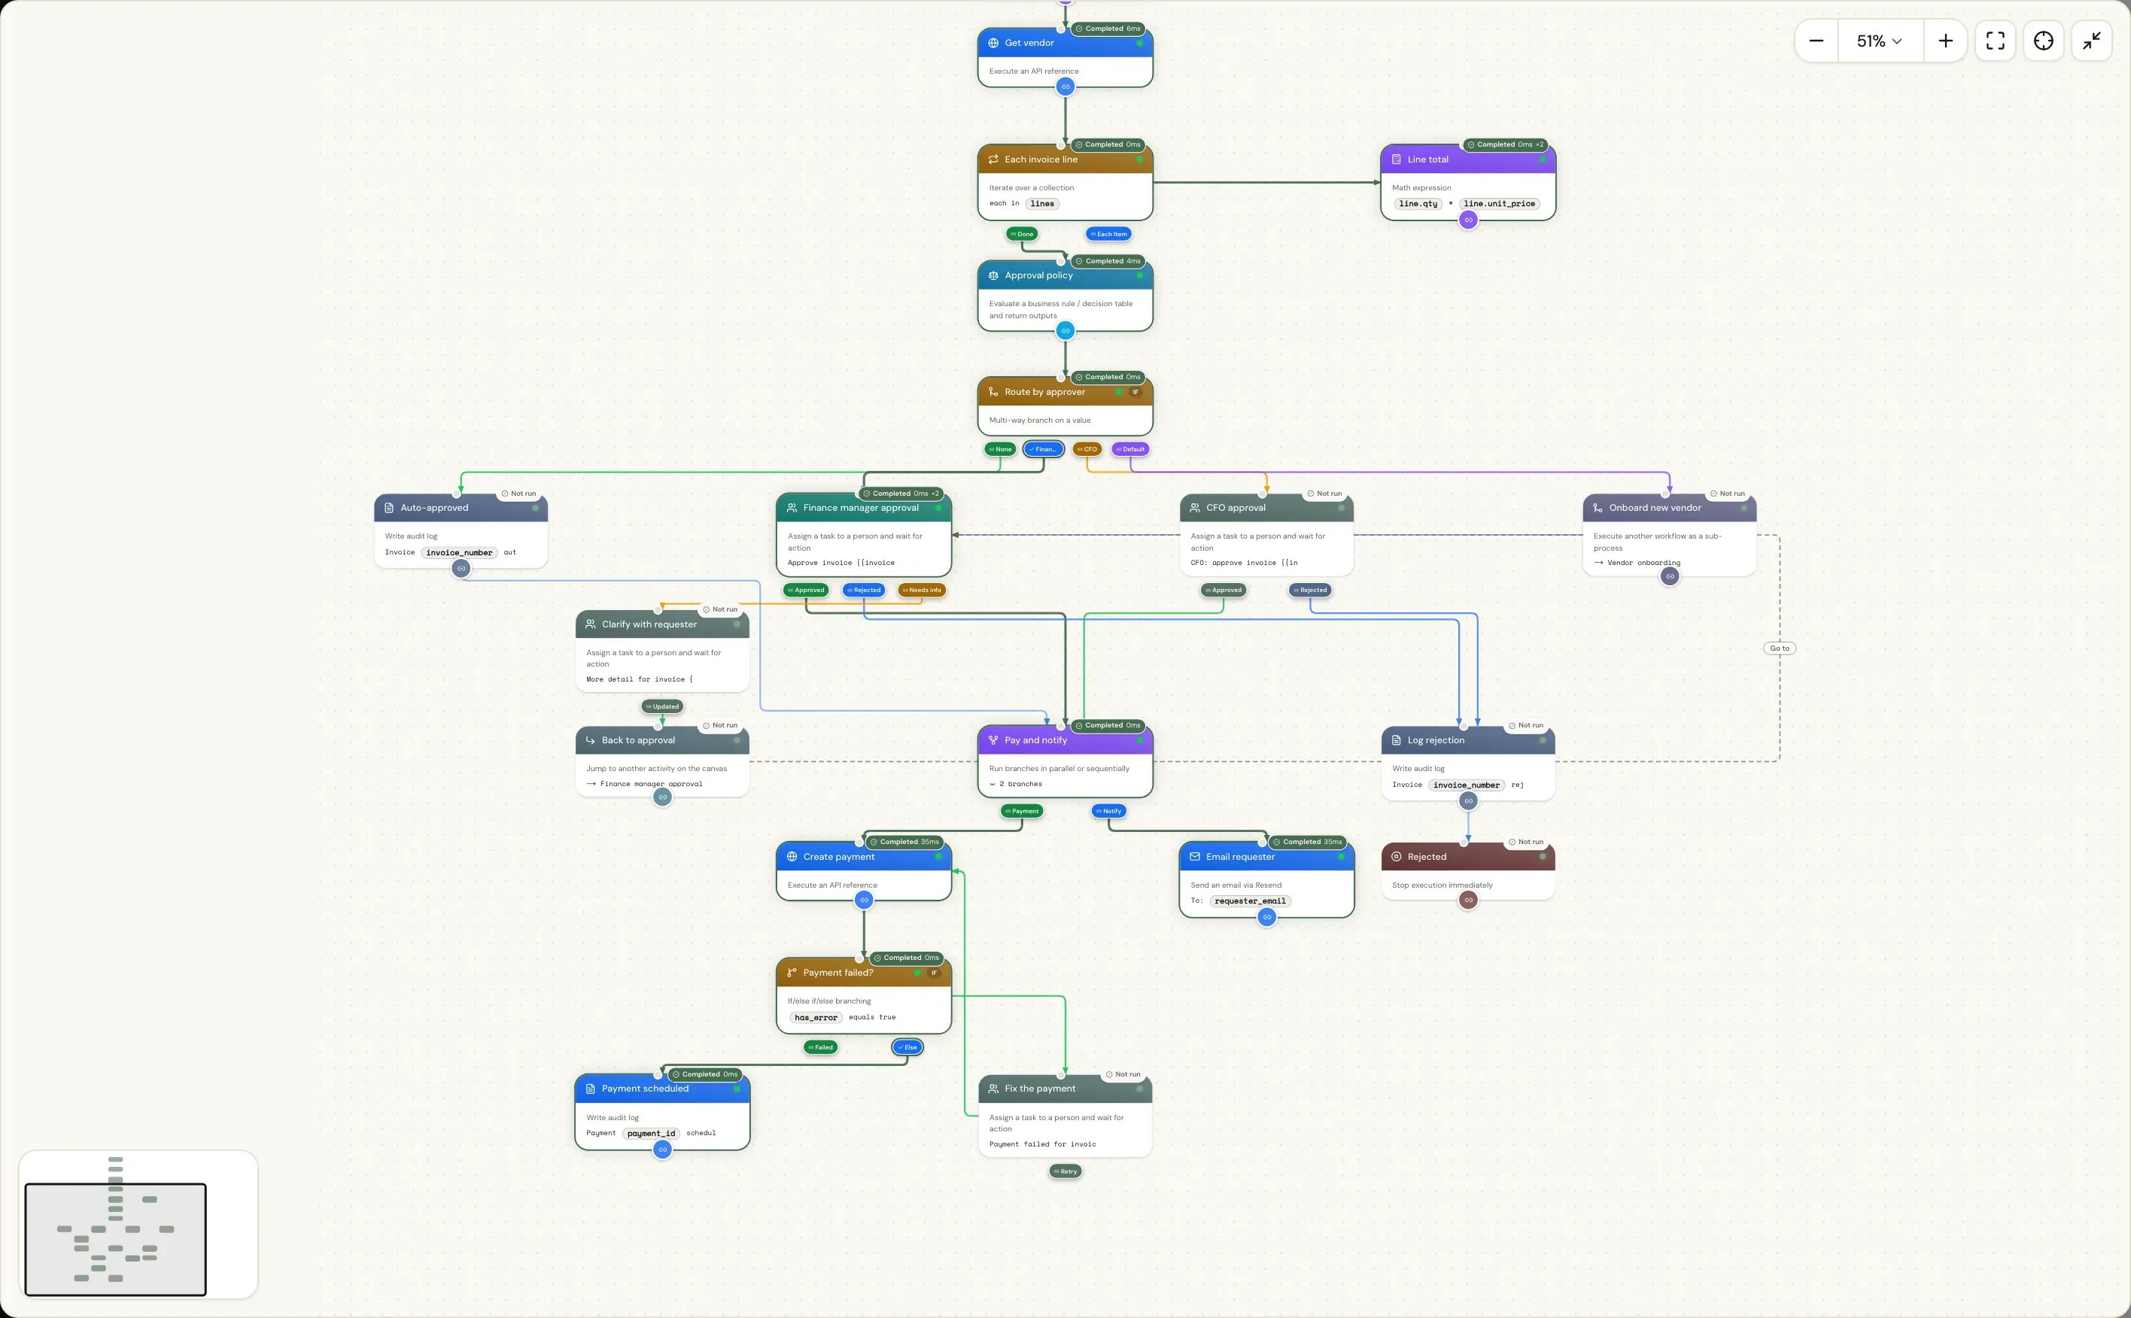Image resolution: width=2131 pixels, height=1318 pixels.
Task: Select the None branch of Route by approver
Action: click(1000, 450)
